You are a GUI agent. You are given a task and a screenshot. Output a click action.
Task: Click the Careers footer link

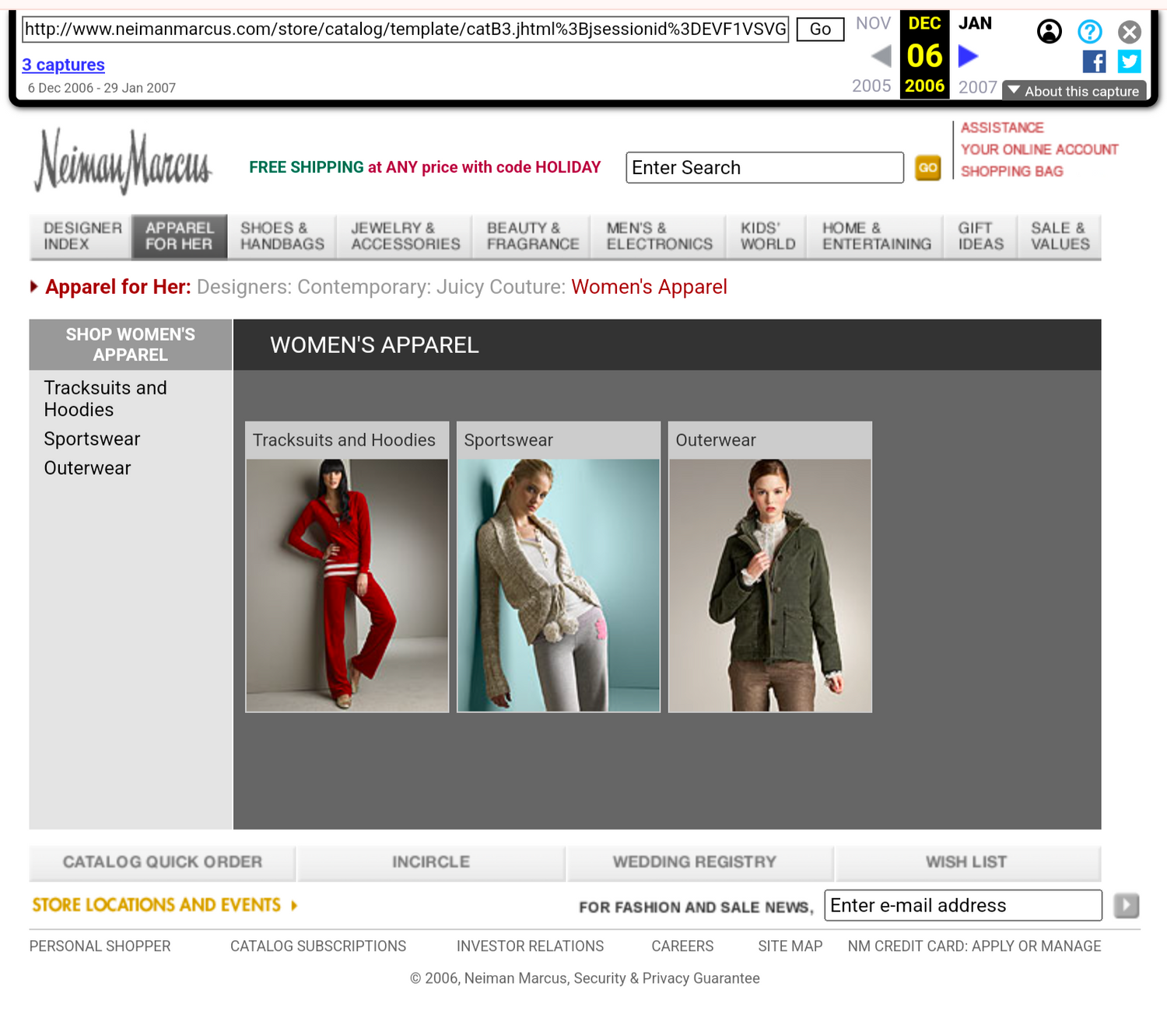[682, 946]
